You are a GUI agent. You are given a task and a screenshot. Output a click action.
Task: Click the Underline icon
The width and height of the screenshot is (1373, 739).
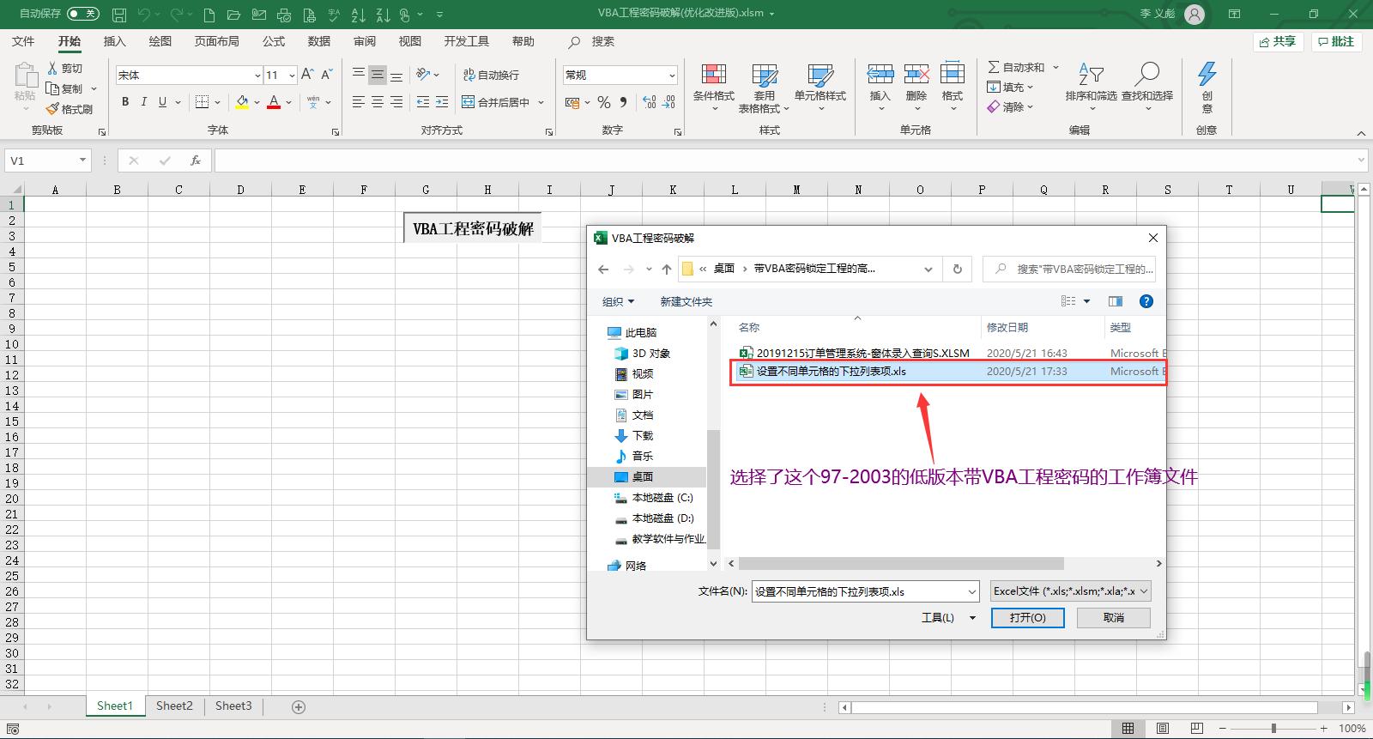[162, 102]
